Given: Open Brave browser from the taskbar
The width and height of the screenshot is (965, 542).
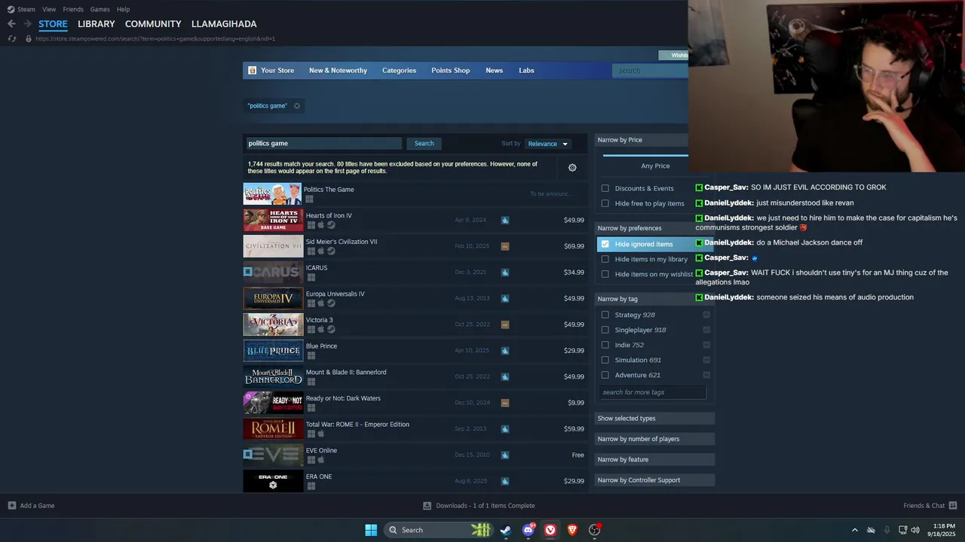Looking at the screenshot, I should 572,530.
